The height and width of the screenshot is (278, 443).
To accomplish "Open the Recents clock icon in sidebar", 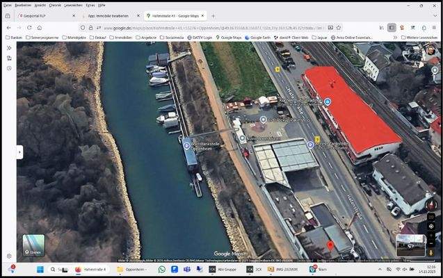I will [x=9, y=68].
